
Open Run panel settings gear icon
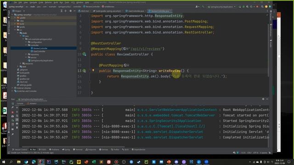(x=263, y=99)
